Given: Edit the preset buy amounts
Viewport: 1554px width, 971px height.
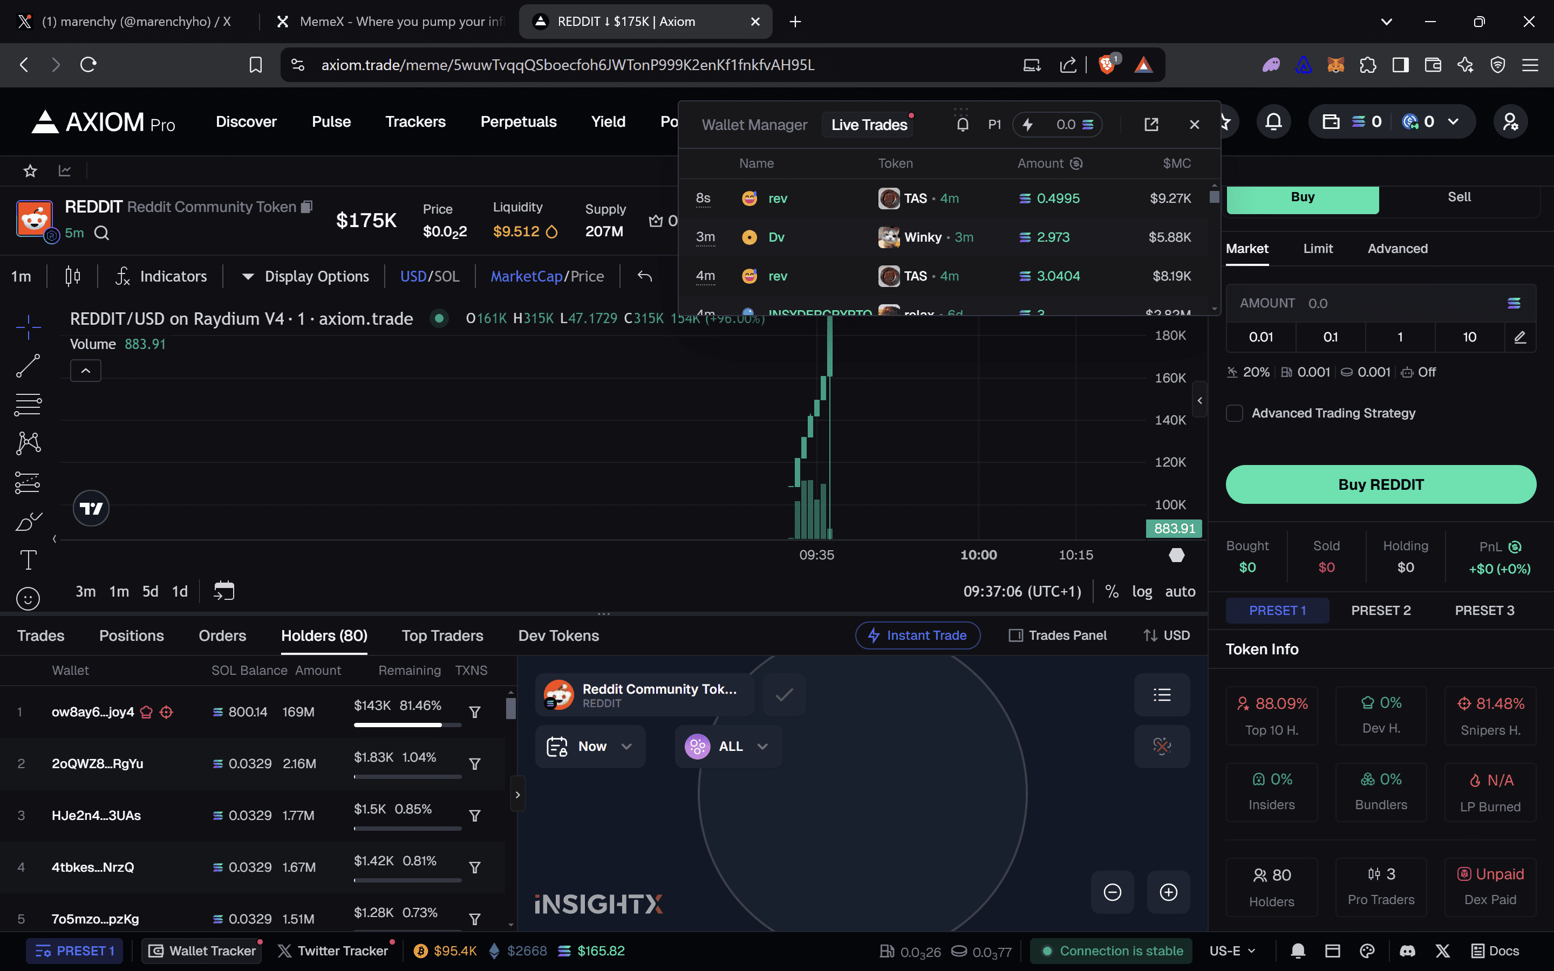Looking at the screenshot, I should tap(1519, 337).
